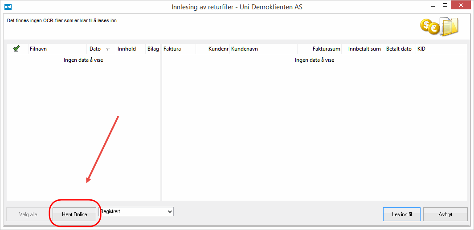Click the Les inn fil button
The width and height of the screenshot is (474, 230).
402,214
